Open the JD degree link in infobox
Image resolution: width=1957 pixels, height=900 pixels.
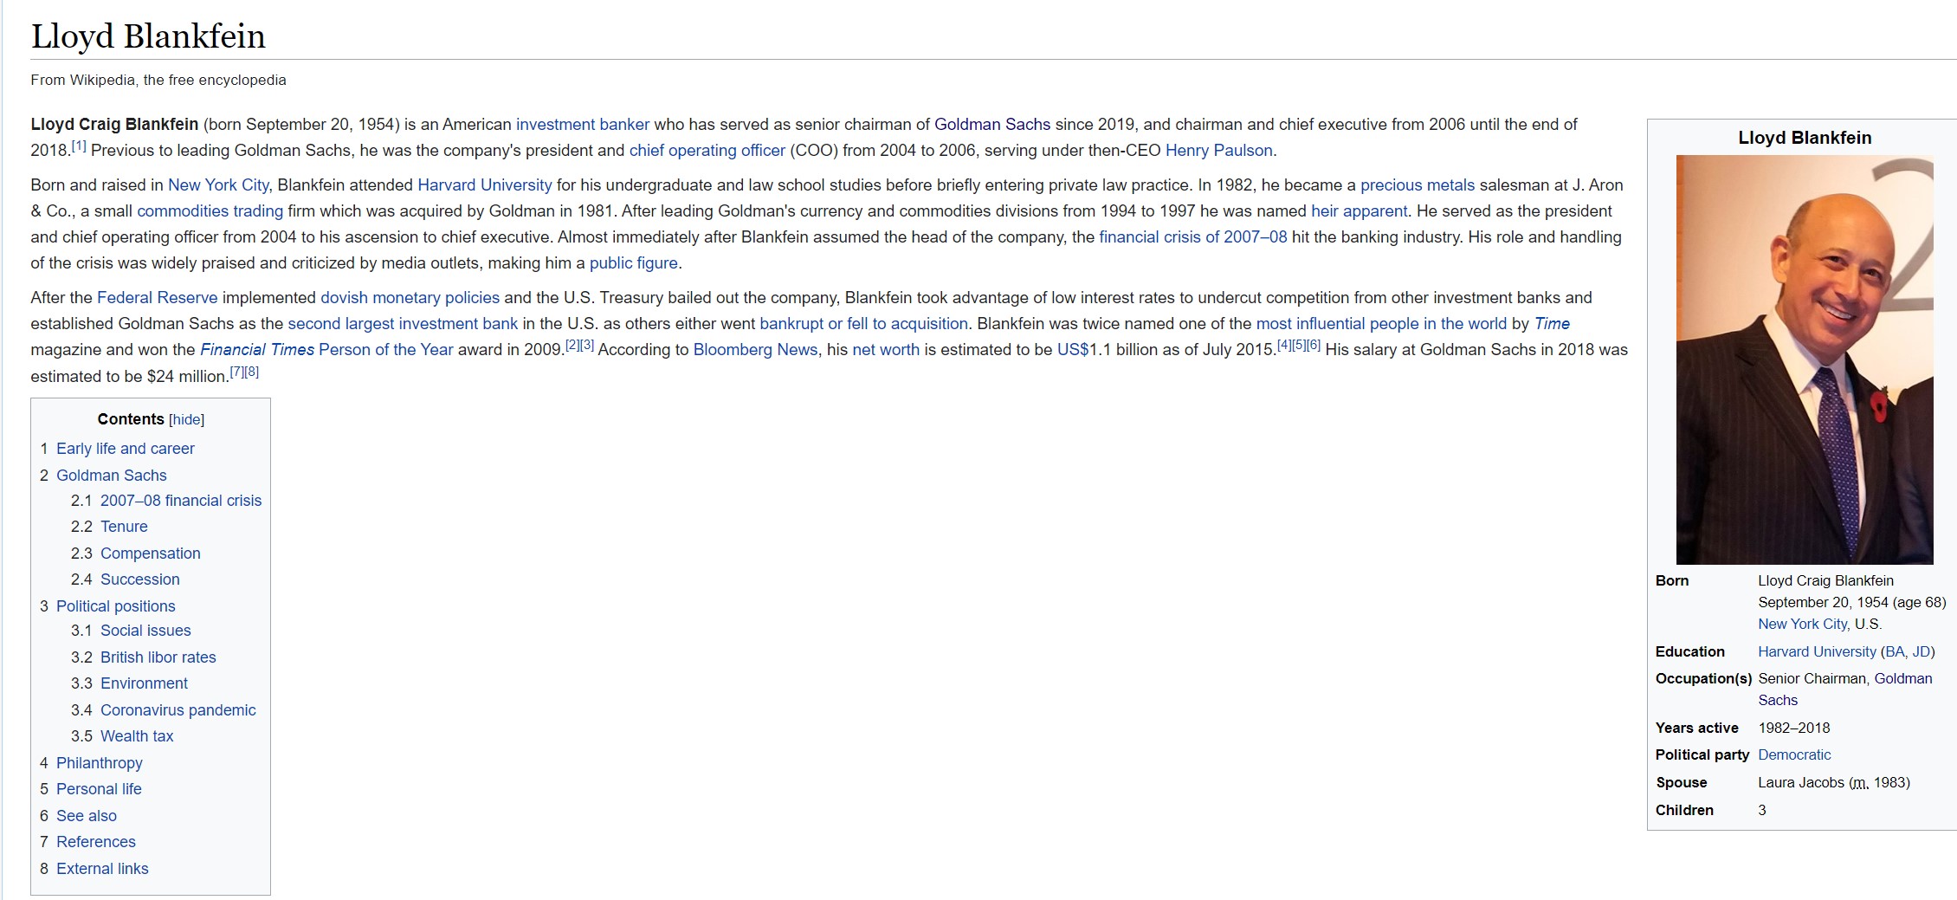pos(1921,651)
